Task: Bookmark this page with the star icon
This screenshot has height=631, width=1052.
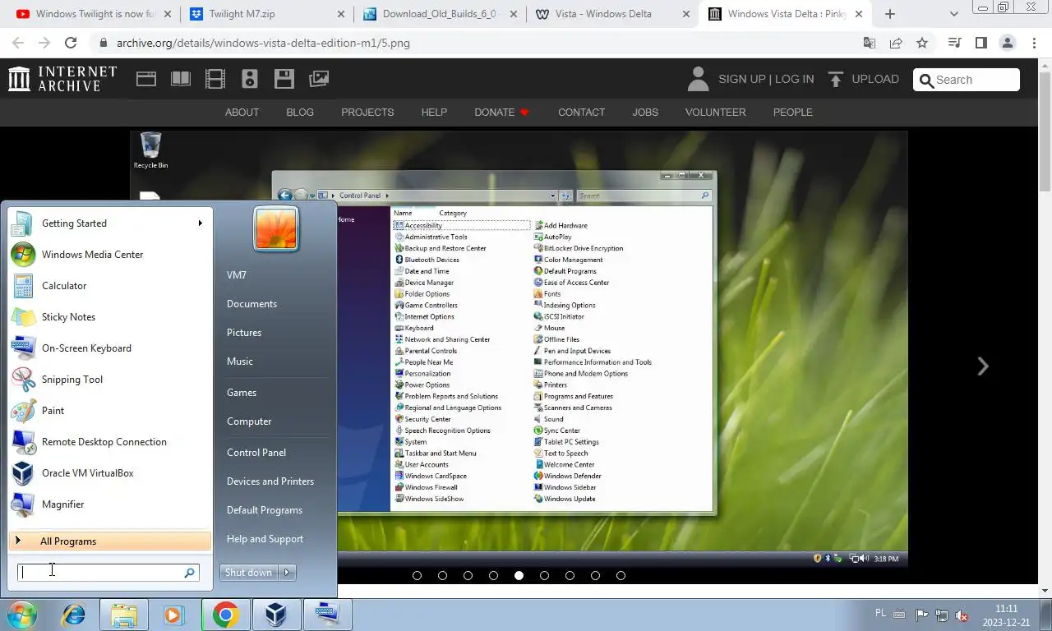Action: (922, 43)
